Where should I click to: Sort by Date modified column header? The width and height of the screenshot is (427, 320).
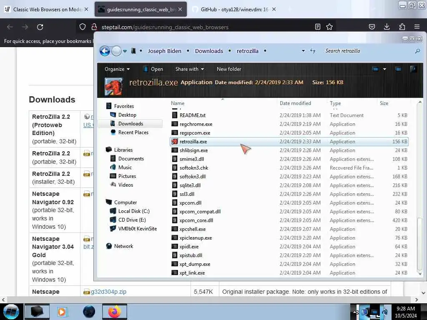coord(302,103)
